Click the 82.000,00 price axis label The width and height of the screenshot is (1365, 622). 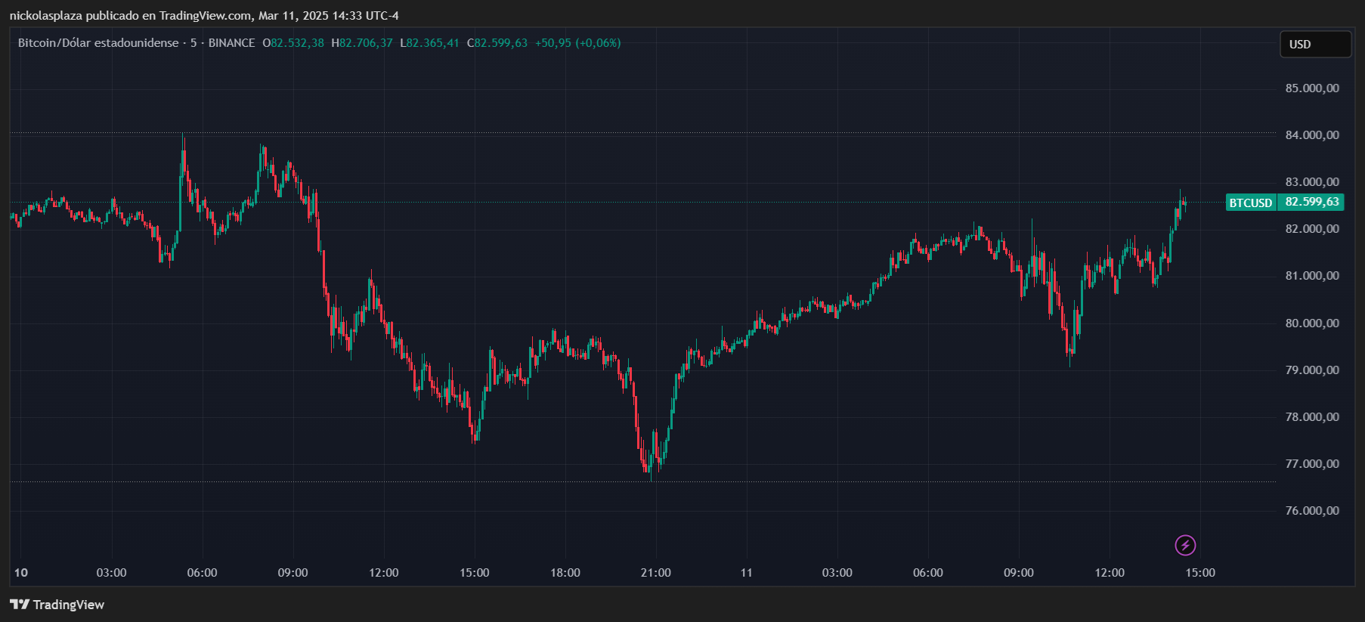click(1312, 229)
